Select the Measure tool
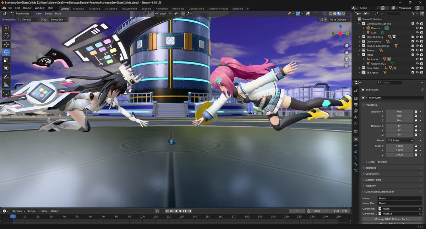The height and width of the screenshot is (229, 426). 6,84
